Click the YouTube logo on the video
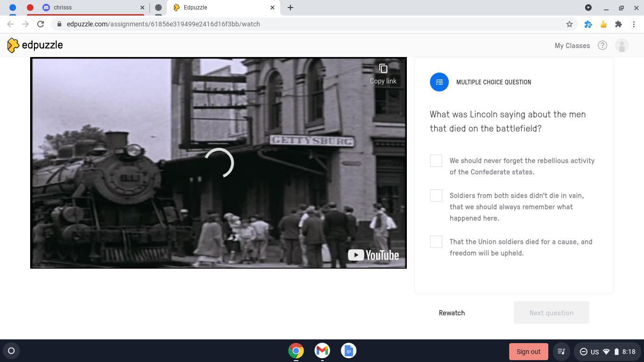644x362 pixels. click(x=373, y=255)
